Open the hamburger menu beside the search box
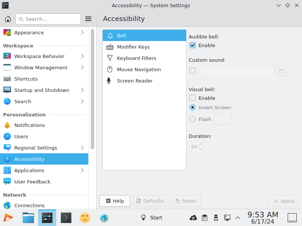 [88, 19]
